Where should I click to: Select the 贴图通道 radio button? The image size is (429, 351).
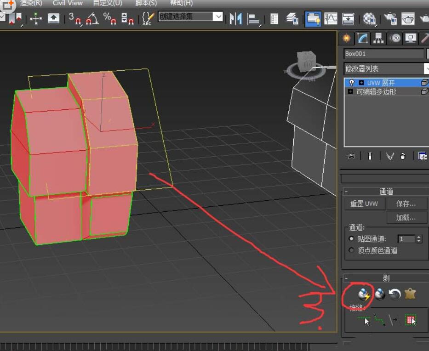coord(352,239)
